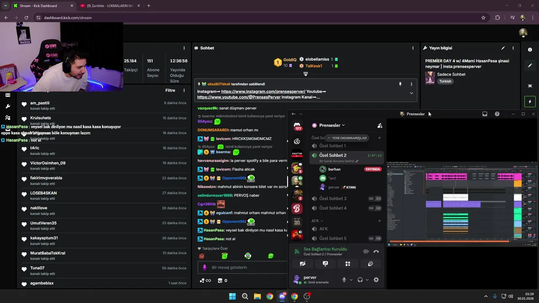The image size is (539, 303).
Task: Click the Ses Bağlantısı Kuruldu status
Action: 325,249
